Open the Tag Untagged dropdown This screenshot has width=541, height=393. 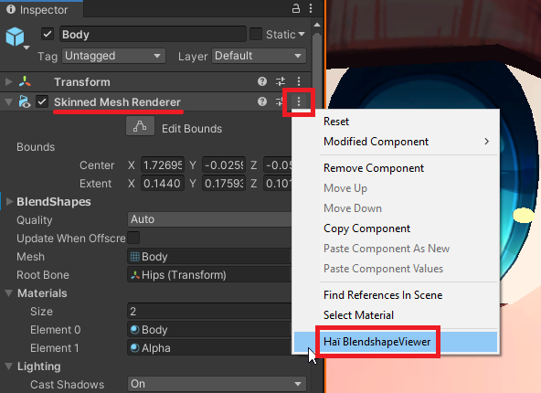coord(114,56)
